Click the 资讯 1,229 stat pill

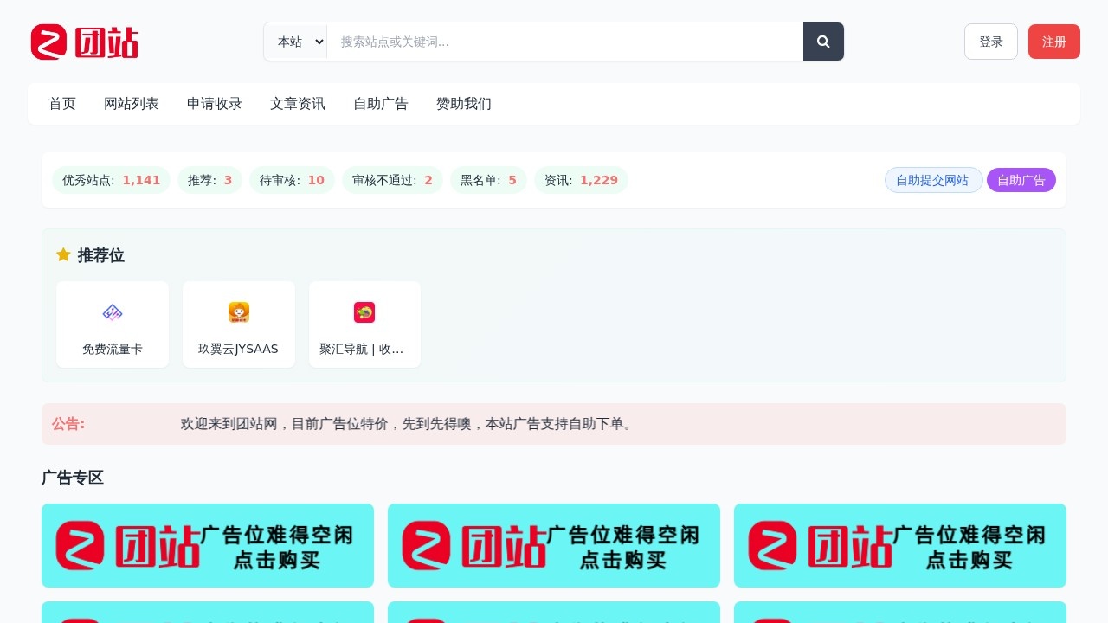tap(581, 180)
